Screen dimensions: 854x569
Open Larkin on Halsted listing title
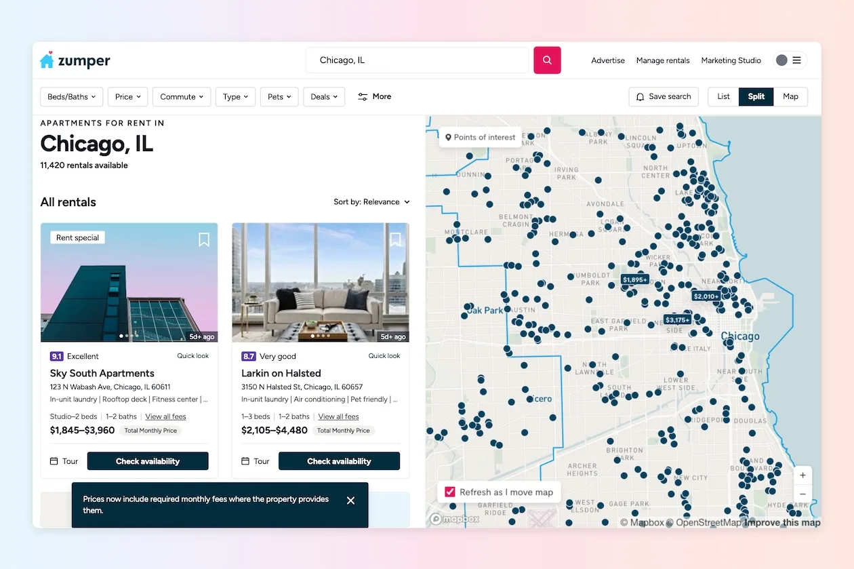pos(281,373)
